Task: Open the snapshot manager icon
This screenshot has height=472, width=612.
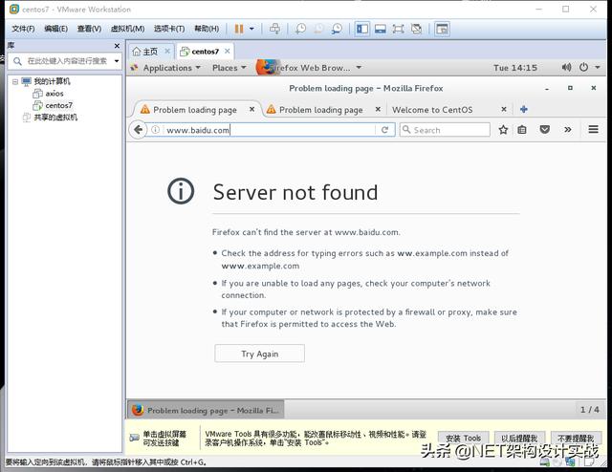Action: [x=337, y=29]
